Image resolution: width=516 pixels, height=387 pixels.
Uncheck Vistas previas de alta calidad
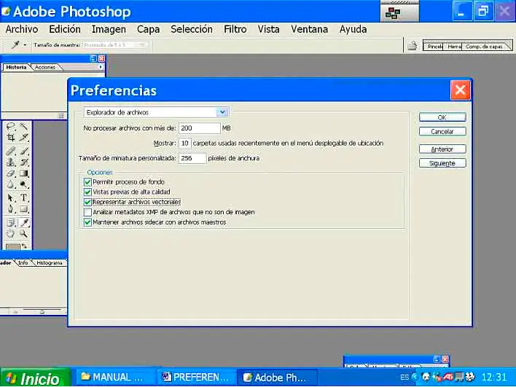[x=87, y=192]
